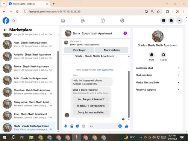Open Facebook search magnifier
This screenshot has height=141, width=188.
14,21
